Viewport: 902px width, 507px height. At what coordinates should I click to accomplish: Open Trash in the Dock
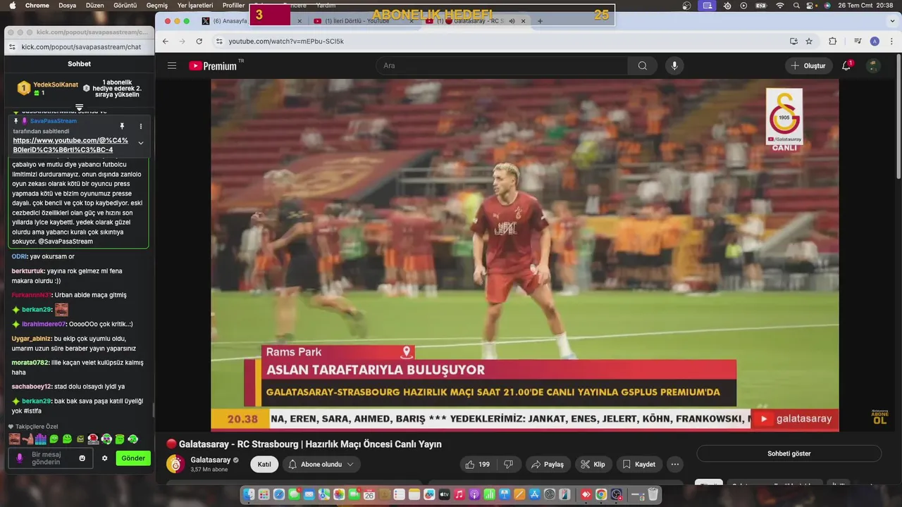653,495
